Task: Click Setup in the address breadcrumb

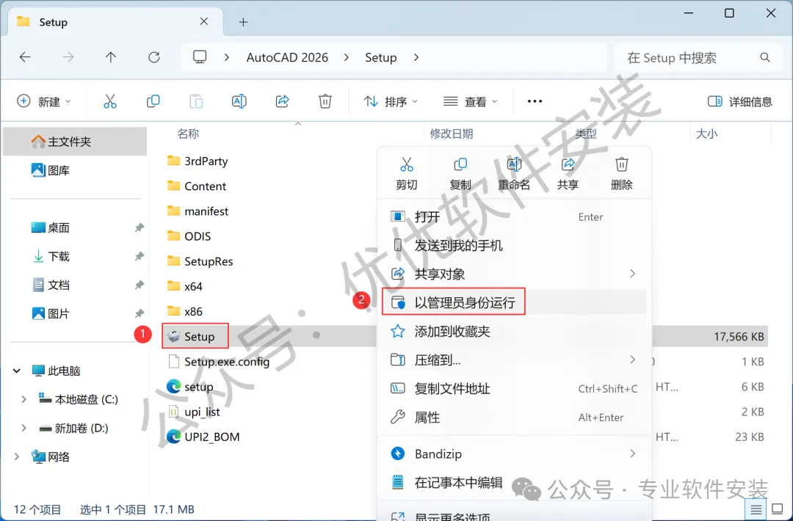Action: (381, 58)
